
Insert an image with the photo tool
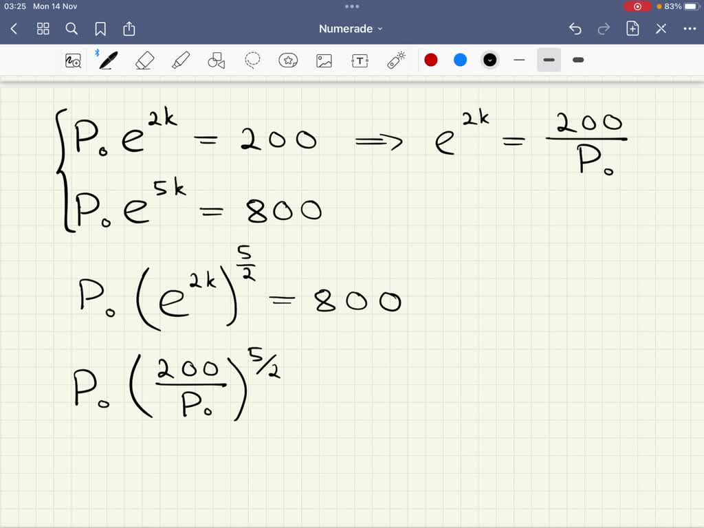point(324,60)
